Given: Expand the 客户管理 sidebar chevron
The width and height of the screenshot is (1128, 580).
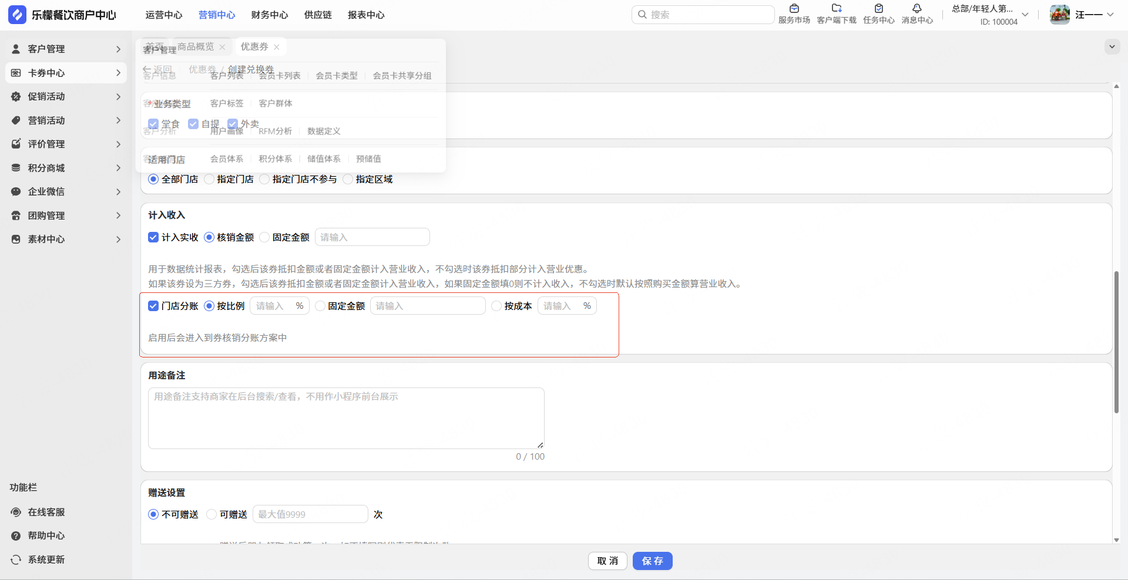Looking at the screenshot, I should 118,49.
